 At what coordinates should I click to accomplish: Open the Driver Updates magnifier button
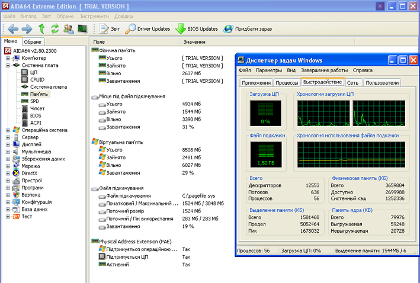pyautogui.click(x=148, y=29)
